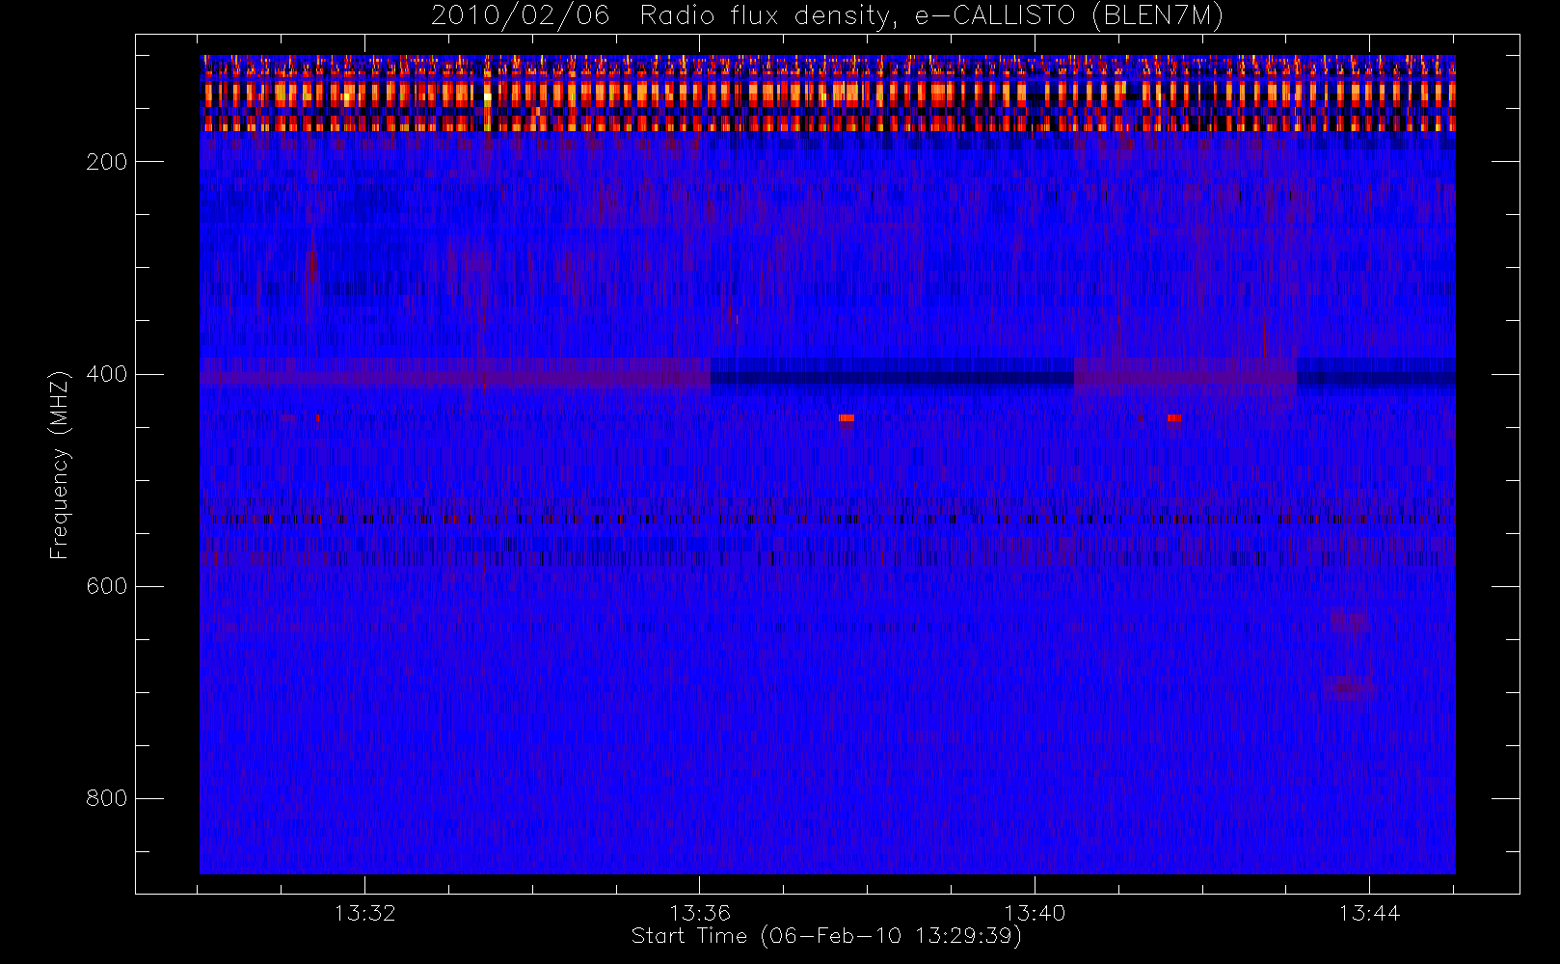The image size is (1560, 964).
Task: Click the 13:40 time tick label
Action: pyautogui.click(x=1035, y=913)
